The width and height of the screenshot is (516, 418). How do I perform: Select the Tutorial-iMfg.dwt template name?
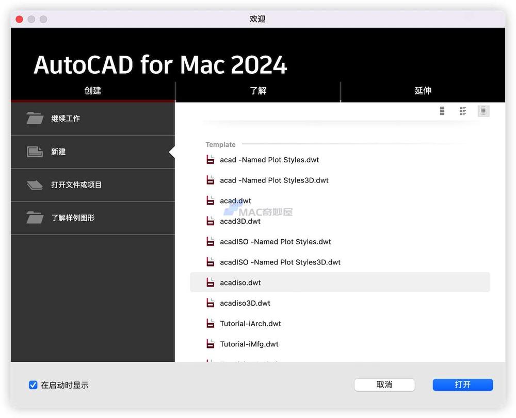249,344
